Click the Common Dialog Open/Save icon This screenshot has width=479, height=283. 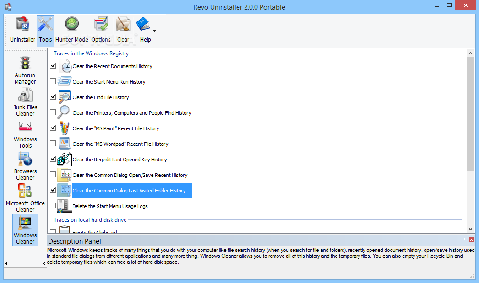pyautogui.click(x=65, y=175)
